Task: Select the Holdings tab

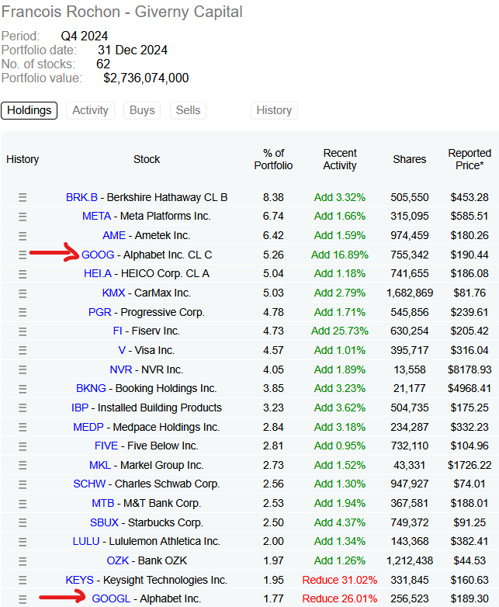Action: pos(29,110)
